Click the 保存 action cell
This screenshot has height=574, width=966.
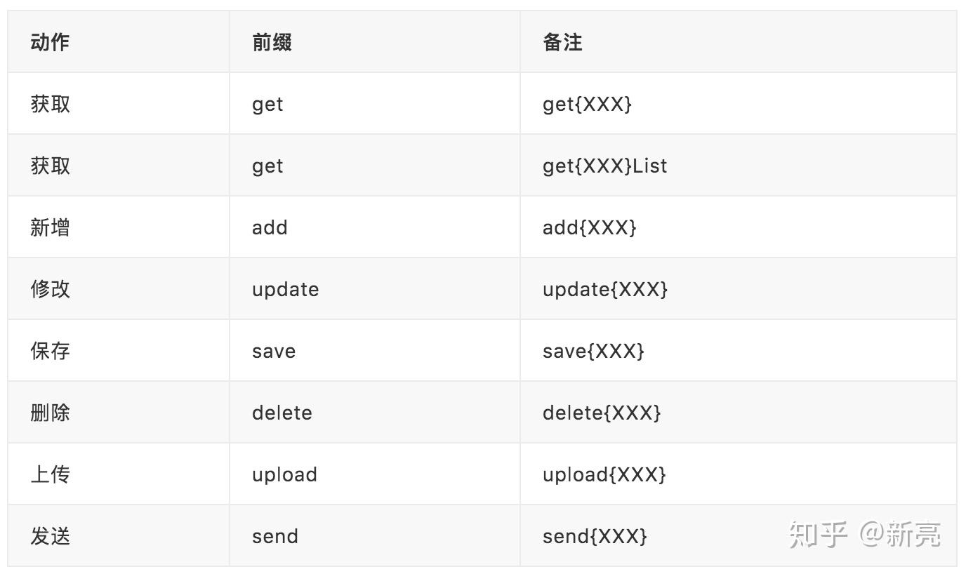(119, 351)
